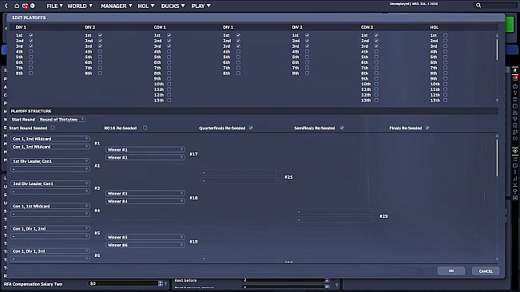Screen dimensions: 520x292
Task: Open the DUCKS menu
Action: coord(173,6)
